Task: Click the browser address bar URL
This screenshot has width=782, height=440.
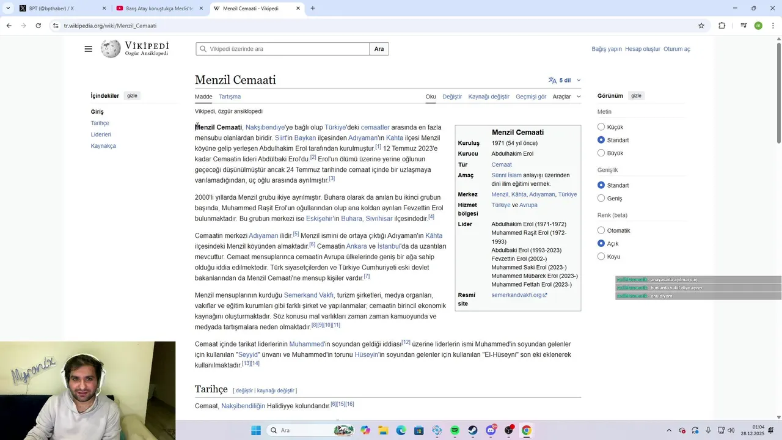Action: 110,26
